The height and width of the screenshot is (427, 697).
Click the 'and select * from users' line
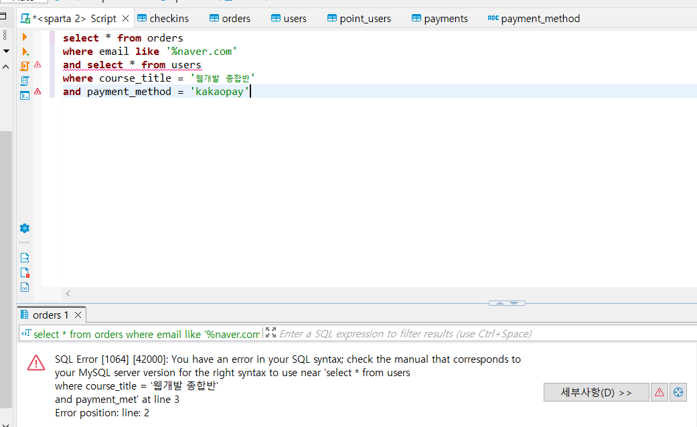(132, 65)
